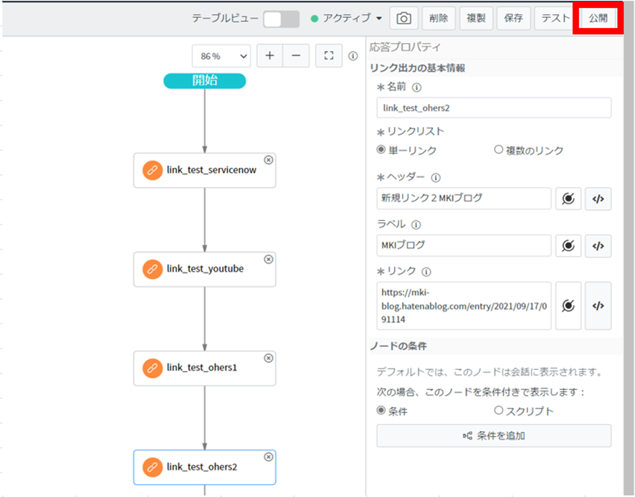635x497 pixels.
Task: Click the 保存 button
Action: tap(513, 18)
